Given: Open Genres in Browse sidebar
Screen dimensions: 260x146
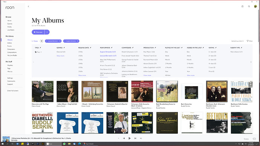Looking at the screenshot, I should pyautogui.click(x=10, y=24).
